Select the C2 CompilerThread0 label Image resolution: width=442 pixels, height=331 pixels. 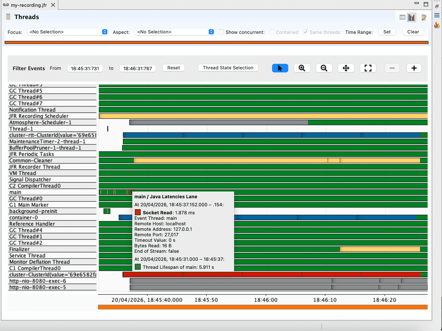pyautogui.click(x=52, y=186)
